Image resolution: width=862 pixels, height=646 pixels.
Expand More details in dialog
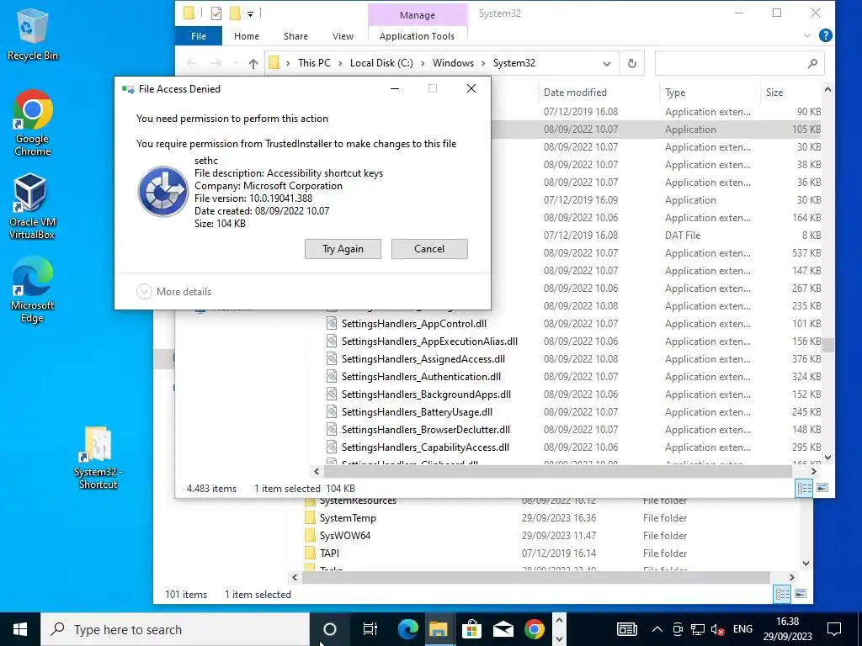[x=173, y=292]
